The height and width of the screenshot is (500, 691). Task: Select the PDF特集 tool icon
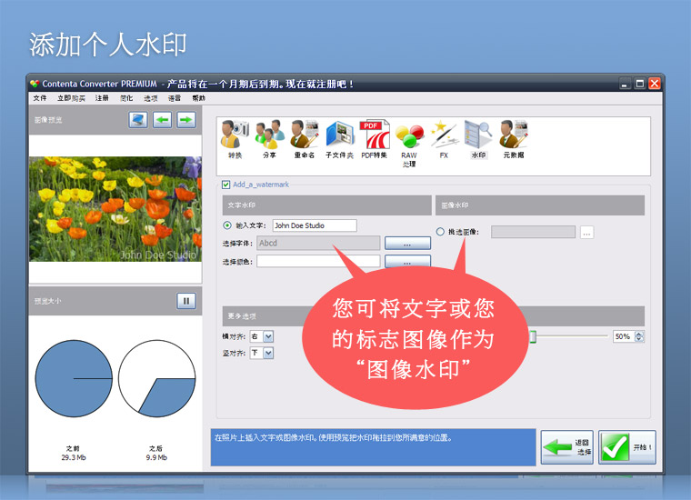[374, 136]
